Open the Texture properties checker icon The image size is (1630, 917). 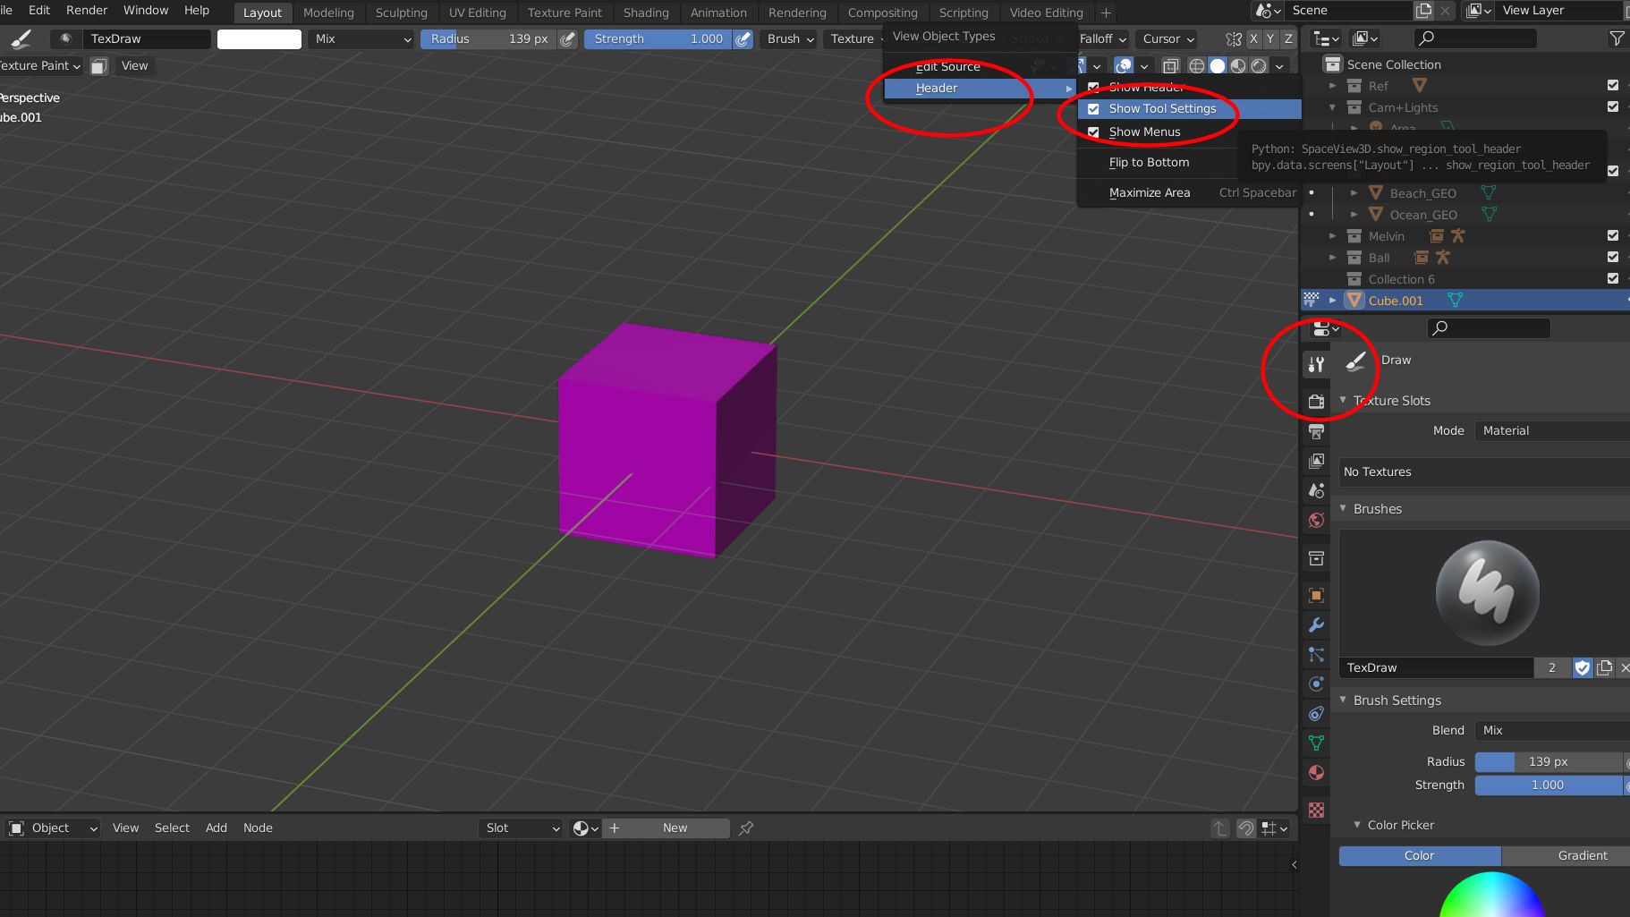[1315, 811]
